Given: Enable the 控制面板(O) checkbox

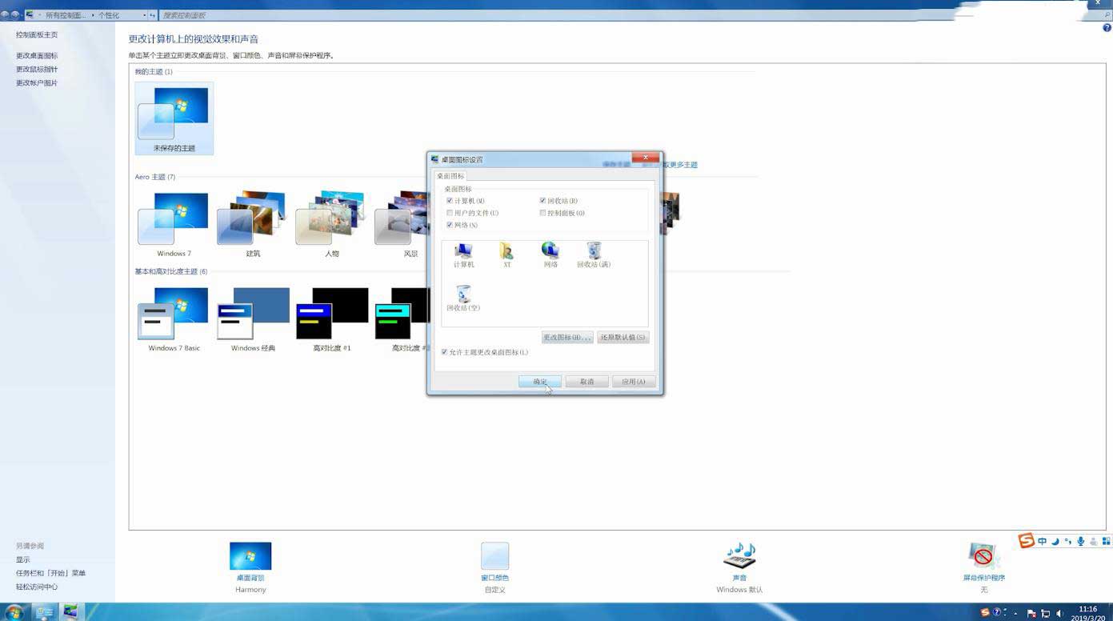Looking at the screenshot, I should tap(542, 213).
